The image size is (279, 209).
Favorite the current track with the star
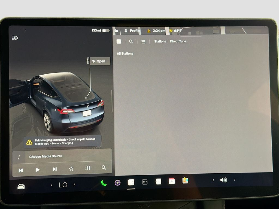[x=71, y=168]
